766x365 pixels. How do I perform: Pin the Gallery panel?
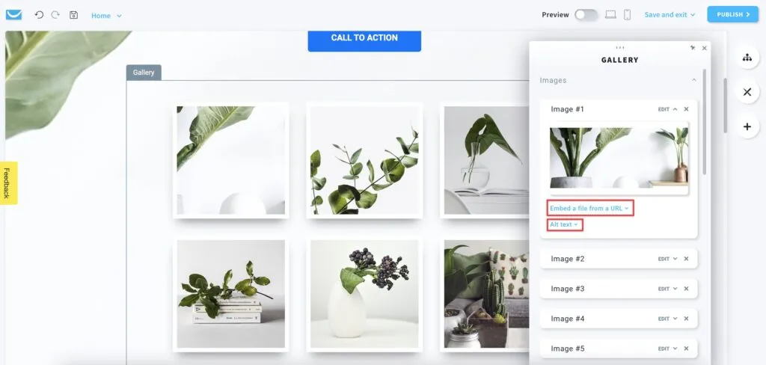(693, 48)
